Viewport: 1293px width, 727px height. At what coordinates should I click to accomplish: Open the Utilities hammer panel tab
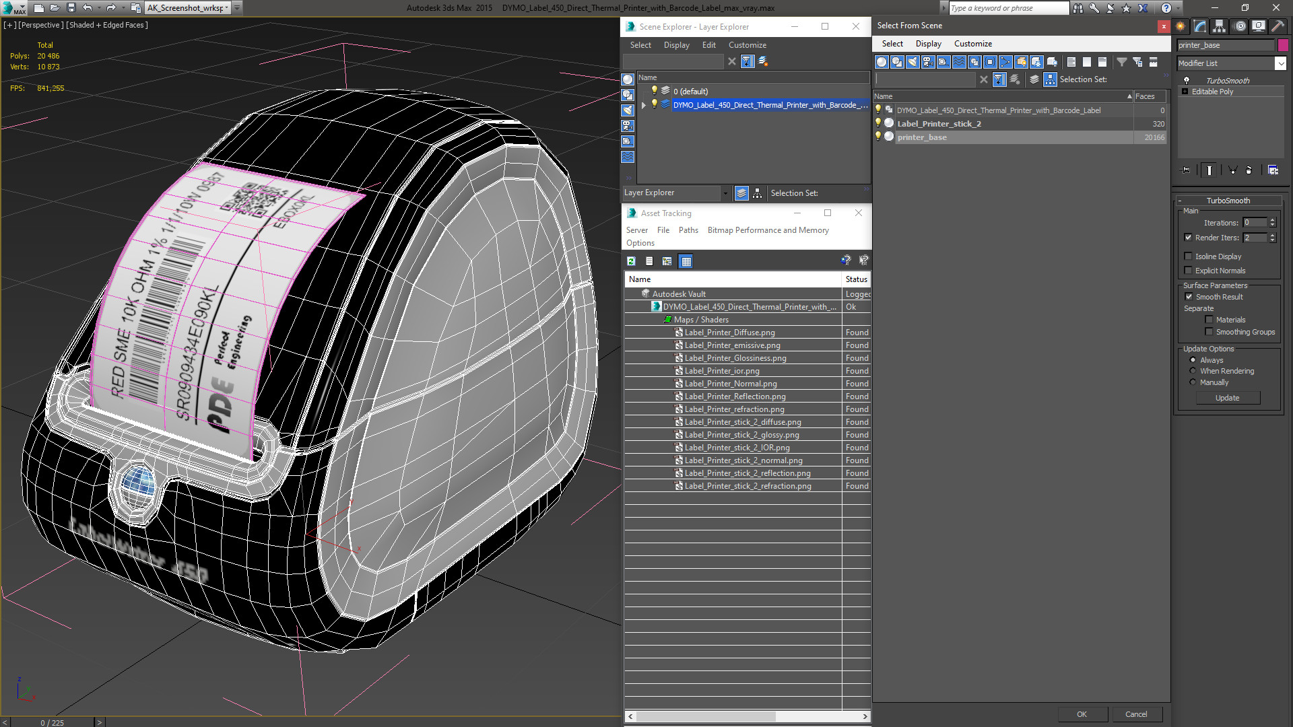click(1278, 26)
